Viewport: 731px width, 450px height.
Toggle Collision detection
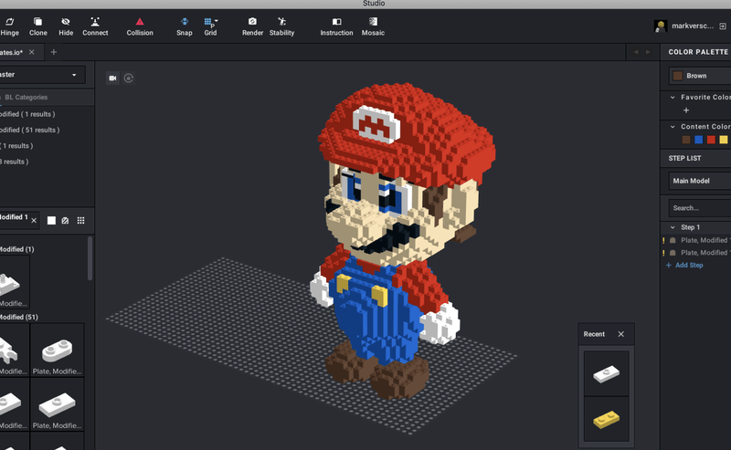140,26
